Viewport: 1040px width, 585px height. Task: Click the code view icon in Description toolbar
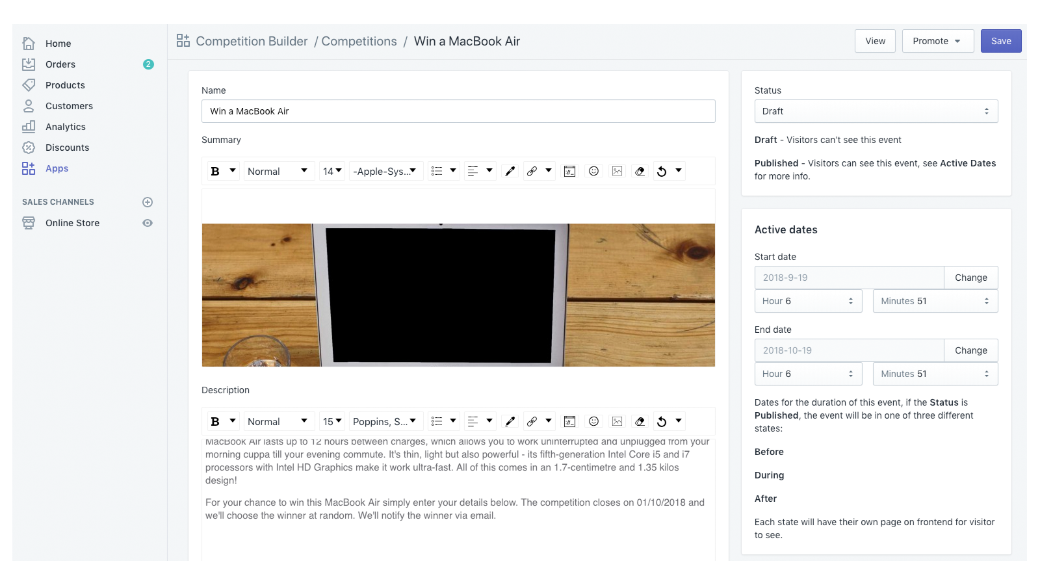pyautogui.click(x=569, y=422)
